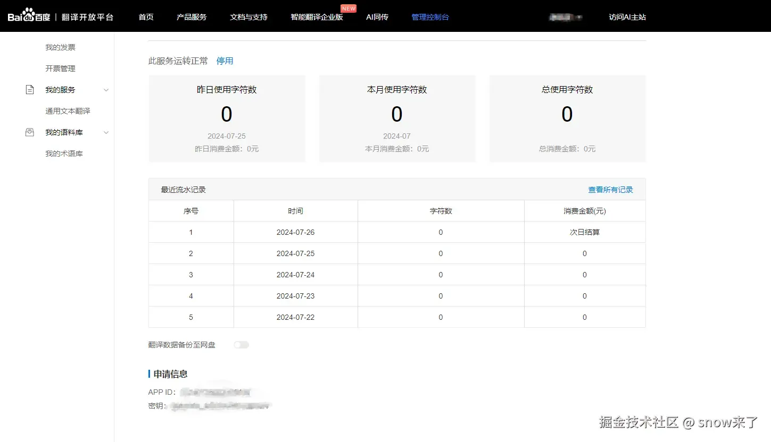
Task: Click the document icon beside 我的服务
Action: point(30,90)
